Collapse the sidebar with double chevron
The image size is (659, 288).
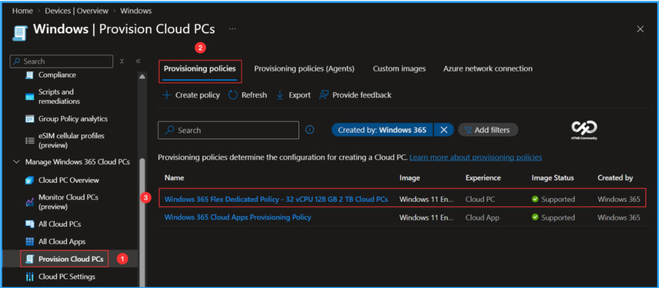tap(138, 61)
